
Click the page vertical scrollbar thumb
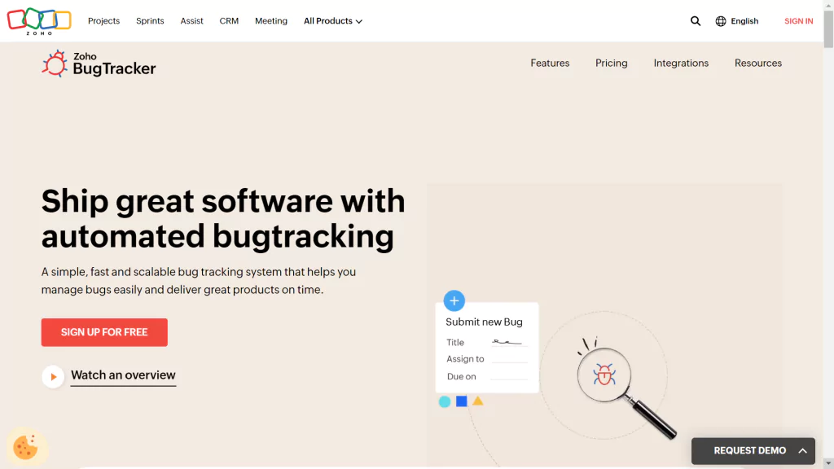tap(828, 28)
